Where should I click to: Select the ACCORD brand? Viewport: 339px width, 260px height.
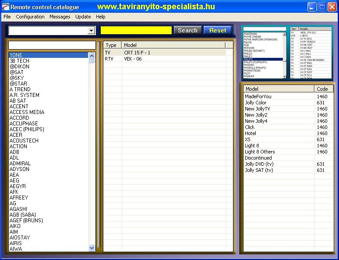49,118
